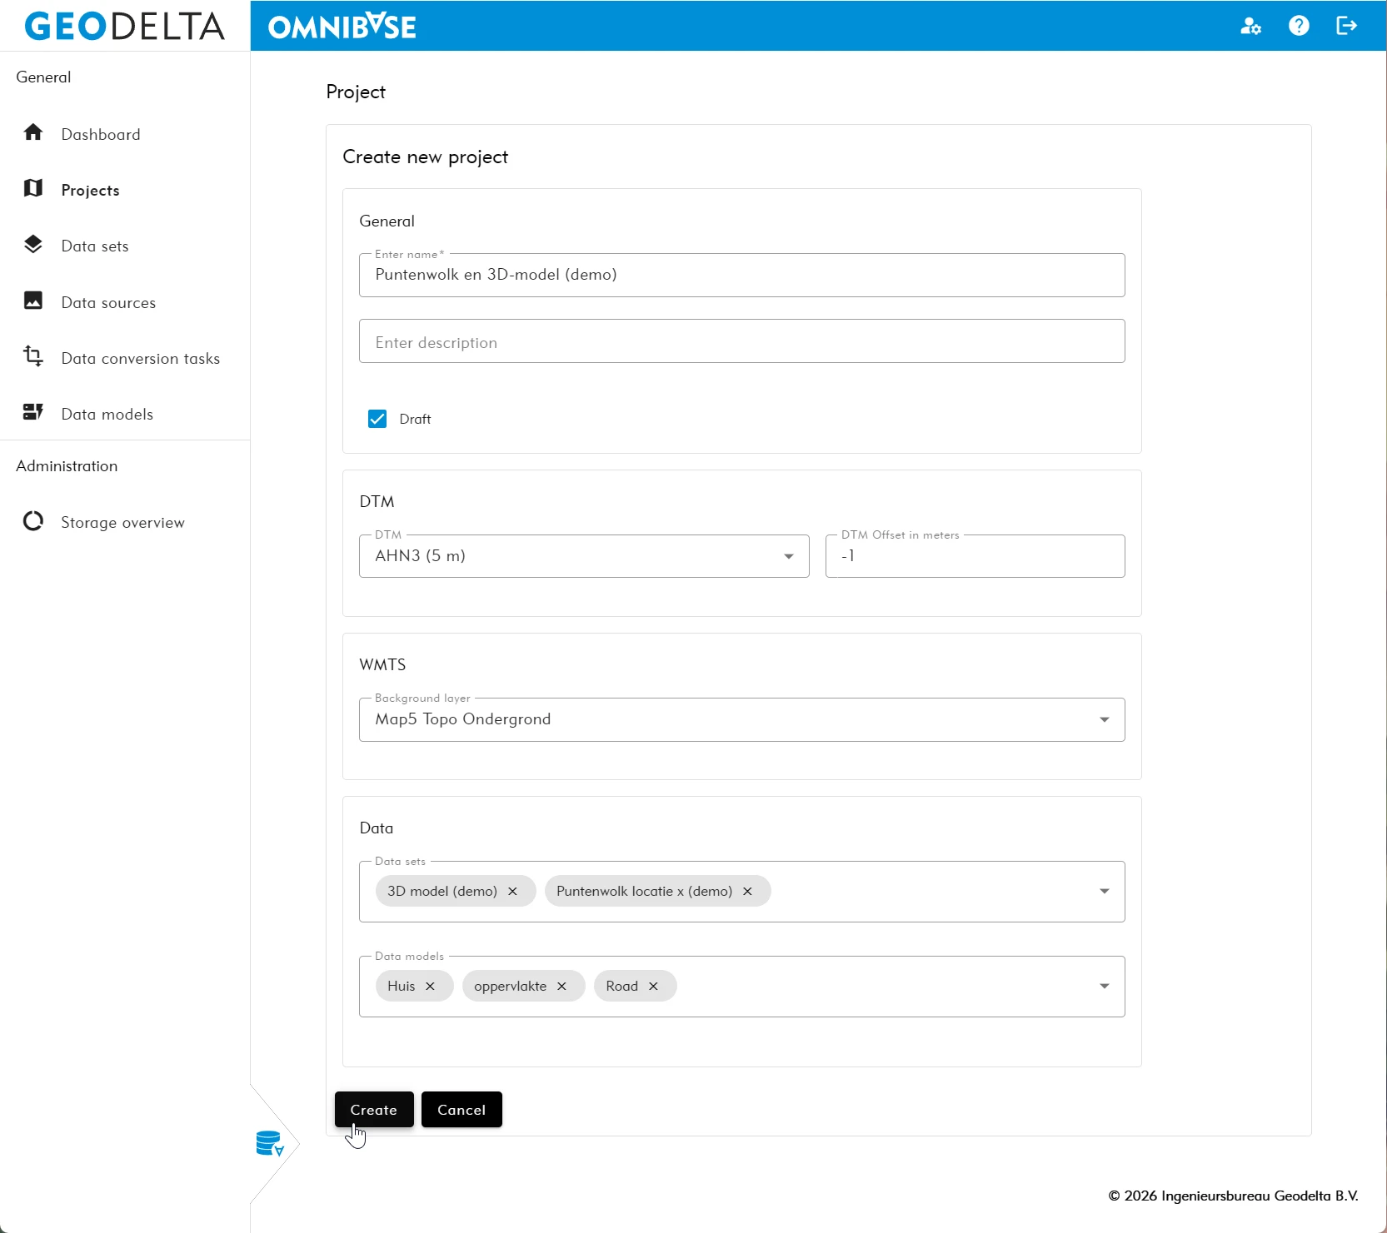The height and width of the screenshot is (1233, 1387).
Task: Click the logout icon in top bar
Action: (x=1346, y=26)
